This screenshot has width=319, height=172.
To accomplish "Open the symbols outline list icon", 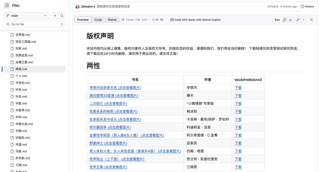I will pyautogui.click(x=310, y=20).
